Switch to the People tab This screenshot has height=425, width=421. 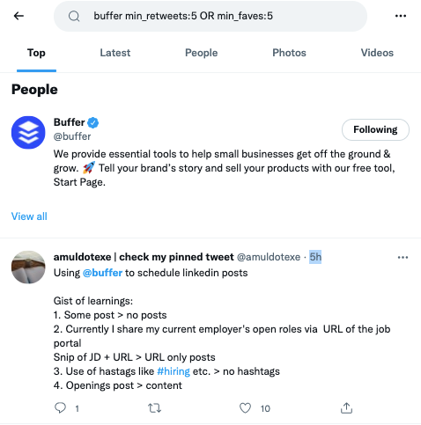pyautogui.click(x=201, y=53)
